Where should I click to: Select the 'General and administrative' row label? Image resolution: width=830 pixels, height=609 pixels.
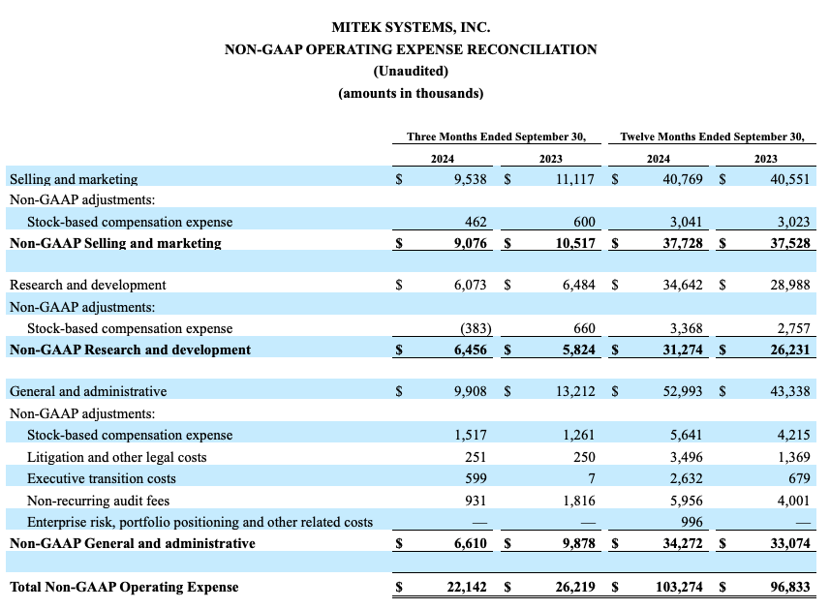pyautogui.click(x=88, y=391)
